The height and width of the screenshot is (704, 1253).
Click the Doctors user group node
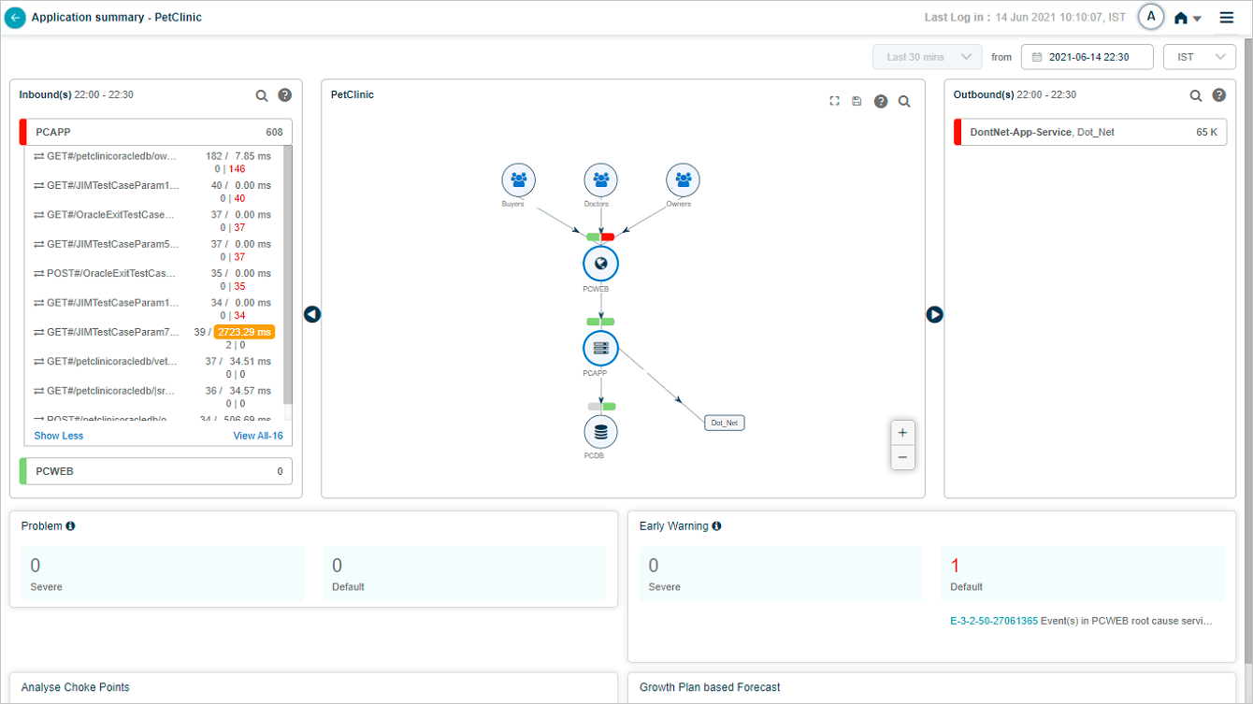click(601, 180)
